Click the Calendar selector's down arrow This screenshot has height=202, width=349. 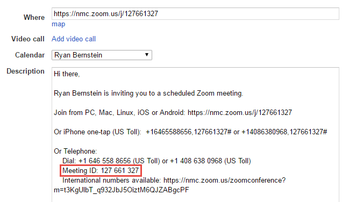pyautogui.click(x=147, y=55)
